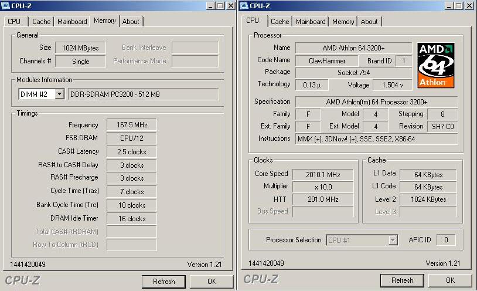This screenshot has width=477, height=291.
Task: Click the Brand ID value 1
Action: point(404,61)
